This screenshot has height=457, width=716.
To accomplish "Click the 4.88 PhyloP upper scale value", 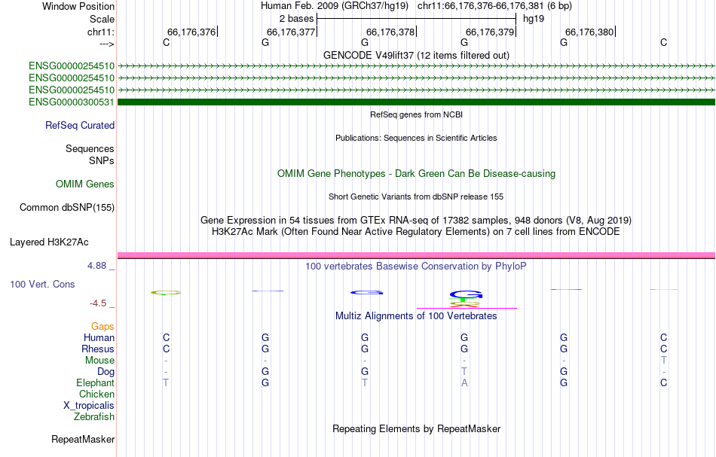I will [96, 266].
